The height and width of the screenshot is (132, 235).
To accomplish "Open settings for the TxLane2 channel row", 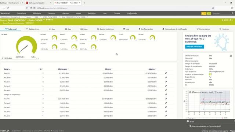I will click(166, 111).
